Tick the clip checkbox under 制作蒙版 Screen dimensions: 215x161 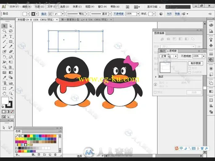190,68
